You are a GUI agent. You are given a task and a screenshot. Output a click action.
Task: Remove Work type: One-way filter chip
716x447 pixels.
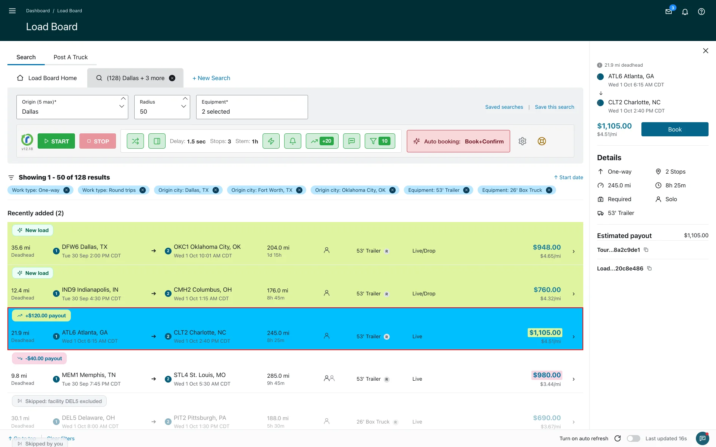click(x=66, y=190)
